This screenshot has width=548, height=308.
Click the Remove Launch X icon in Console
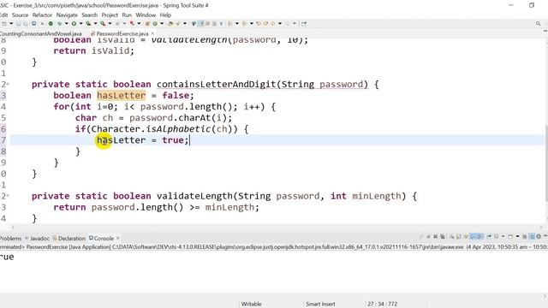tap(436, 237)
